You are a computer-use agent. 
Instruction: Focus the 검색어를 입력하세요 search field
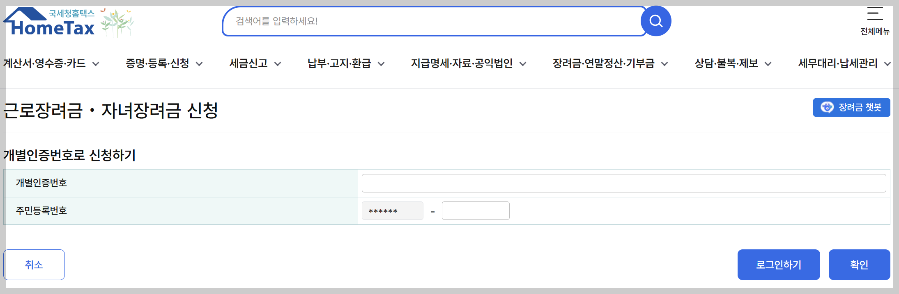coord(433,21)
